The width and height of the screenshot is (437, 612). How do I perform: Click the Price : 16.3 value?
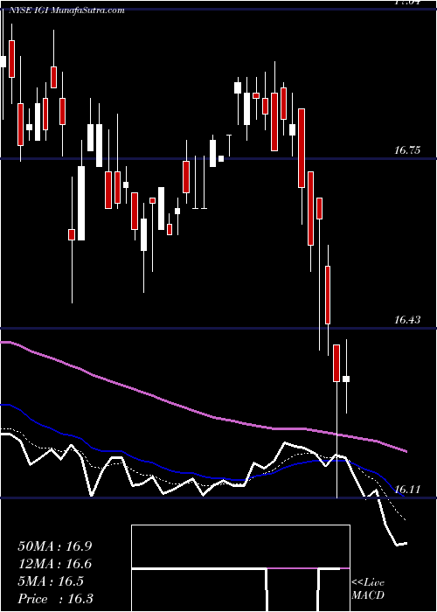[56, 599]
